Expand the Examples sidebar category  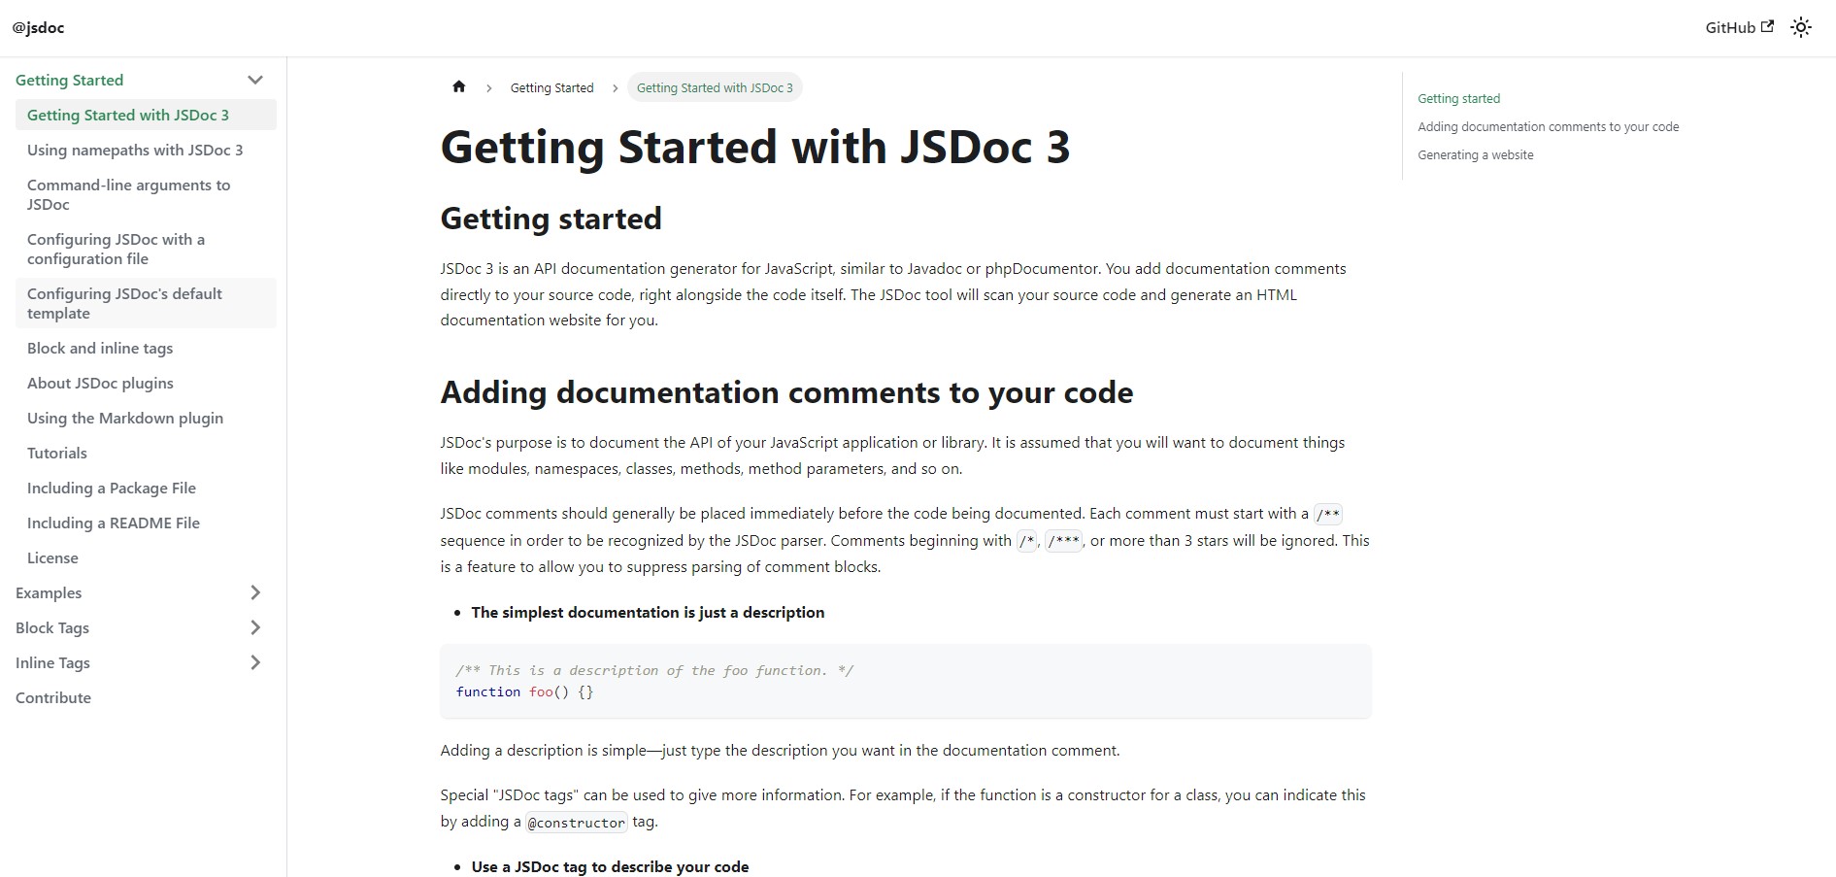(x=255, y=593)
